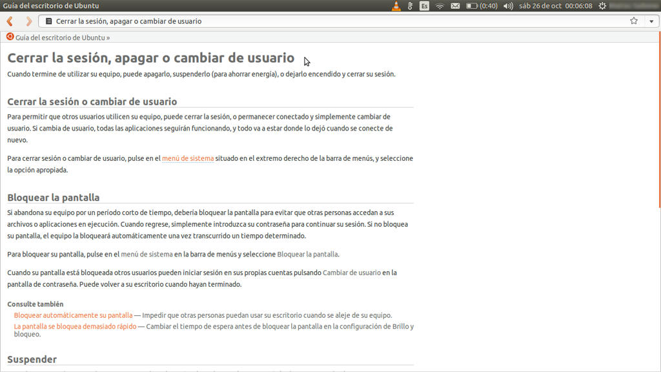Open the mail envelope messaging indicator

click(x=455, y=6)
